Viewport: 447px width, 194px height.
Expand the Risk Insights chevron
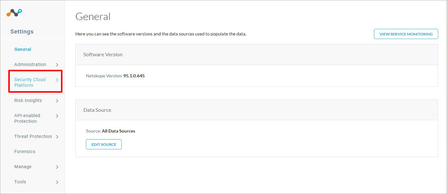[x=57, y=101]
